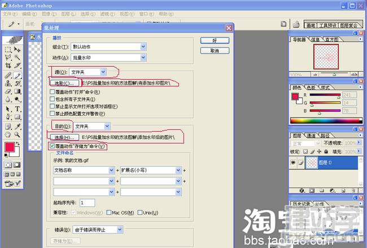Image resolution: width=367 pixels, height=248 pixels.
Task: Switch to the 通道 channels tab
Action: tap(311, 136)
